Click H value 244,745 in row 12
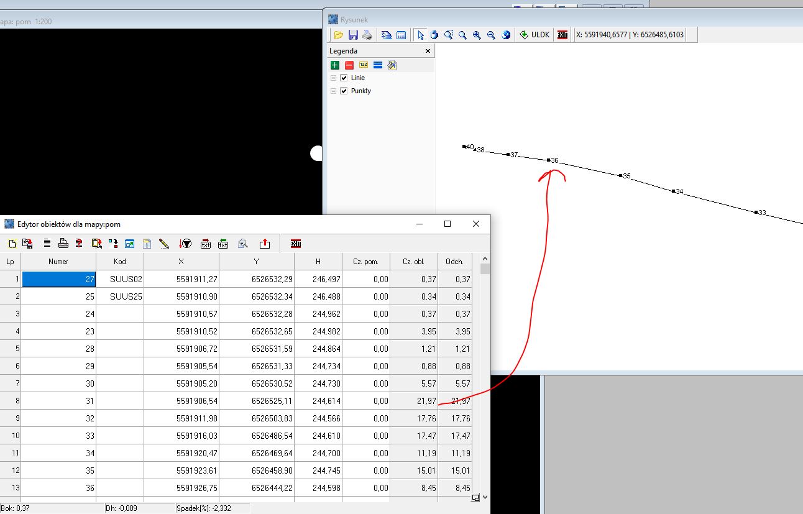The height and width of the screenshot is (514, 803). point(318,470)
